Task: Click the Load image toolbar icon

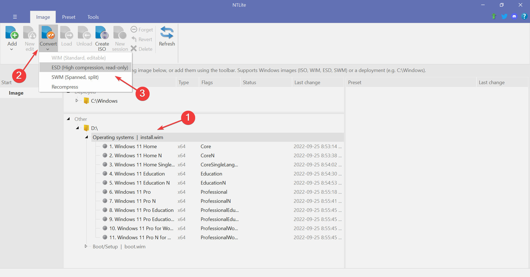Action: [67, 33]
